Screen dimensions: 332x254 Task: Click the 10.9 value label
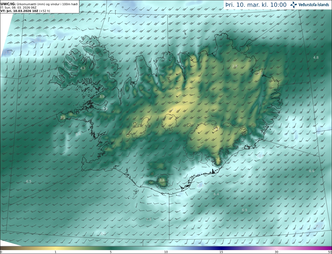[x=200, y=185]
